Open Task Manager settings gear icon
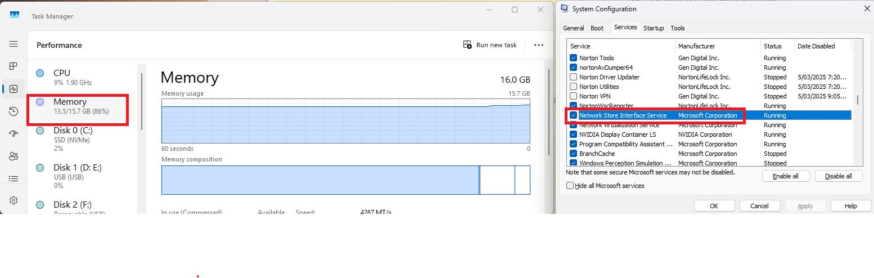 click(13, 200)
